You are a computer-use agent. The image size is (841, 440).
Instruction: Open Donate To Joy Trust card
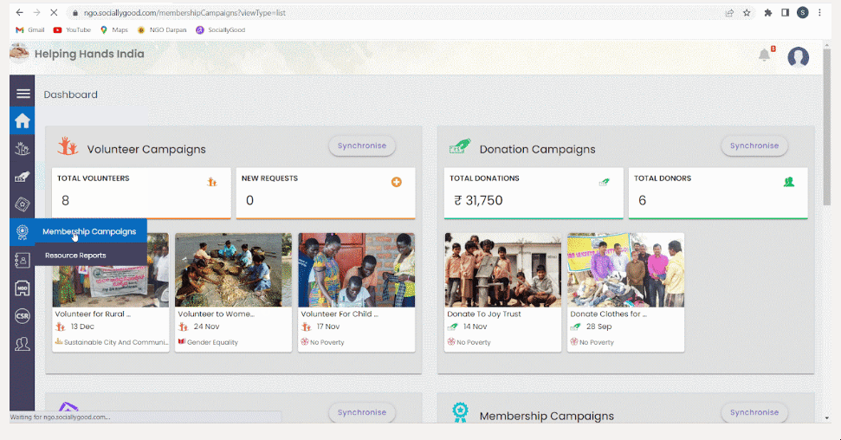[x=502, y=293]
